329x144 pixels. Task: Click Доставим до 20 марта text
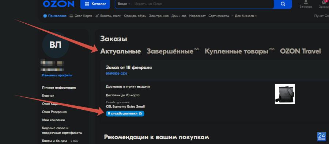pos(123,95)
